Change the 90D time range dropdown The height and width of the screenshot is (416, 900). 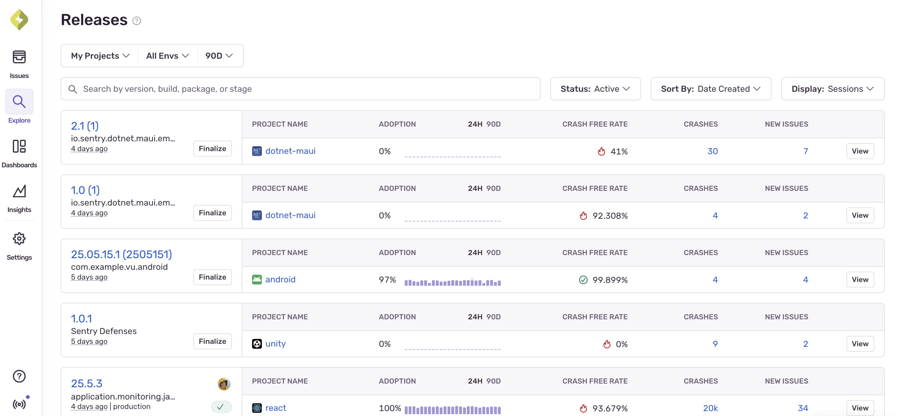coord(219,55)
